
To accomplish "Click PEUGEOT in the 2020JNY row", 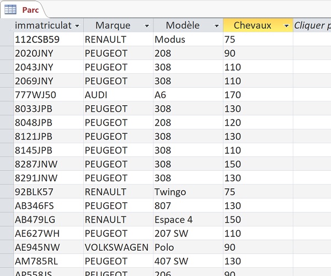I will [119, 53].
